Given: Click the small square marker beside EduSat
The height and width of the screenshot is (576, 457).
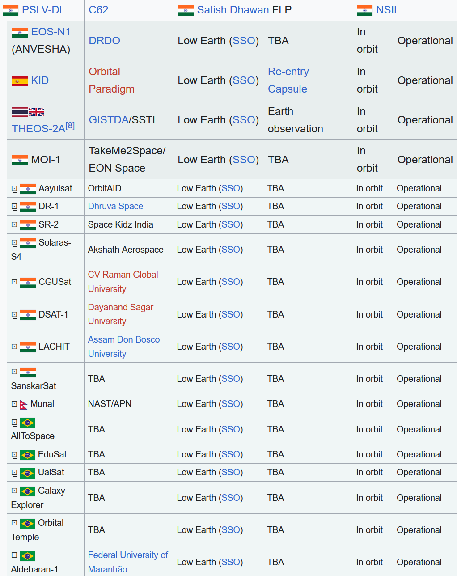Looking at the screenshot, I should [x=14, y=455].
